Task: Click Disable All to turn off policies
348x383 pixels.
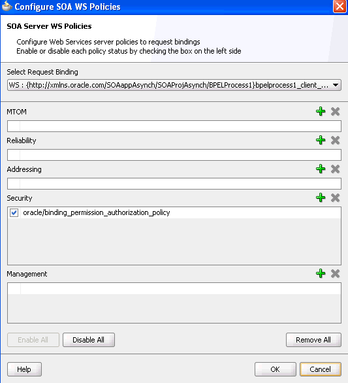Action: click(89, 340)
